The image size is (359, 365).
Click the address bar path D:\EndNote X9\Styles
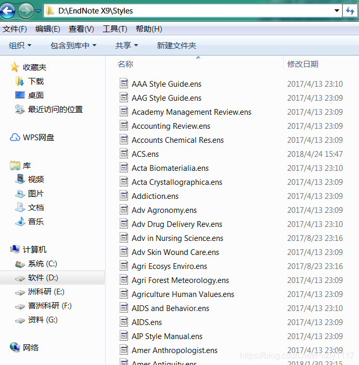[x=95, y=11]
